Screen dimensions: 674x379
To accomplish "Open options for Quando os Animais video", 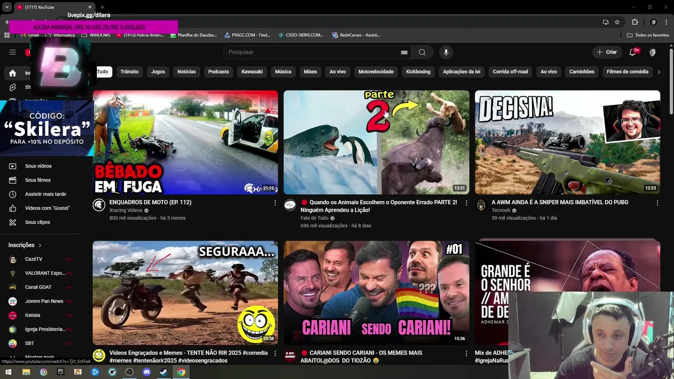I will point(466,203).
